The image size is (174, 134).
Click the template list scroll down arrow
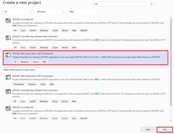(x=171, y=121)
